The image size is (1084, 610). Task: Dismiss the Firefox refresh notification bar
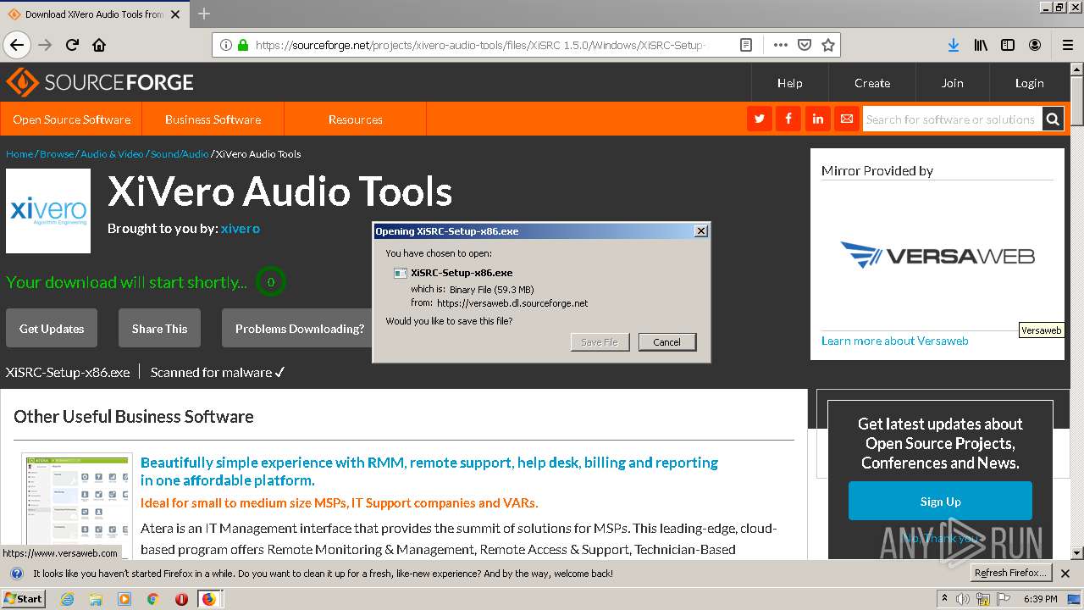(1065, 574)
